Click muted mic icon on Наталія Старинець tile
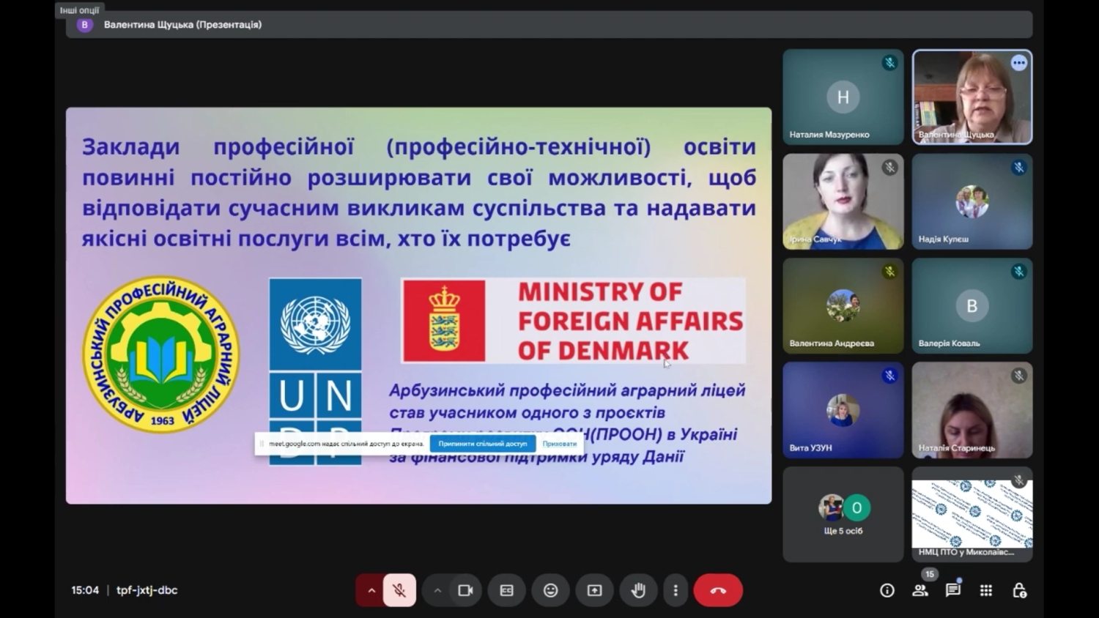 click(1019, 376)
